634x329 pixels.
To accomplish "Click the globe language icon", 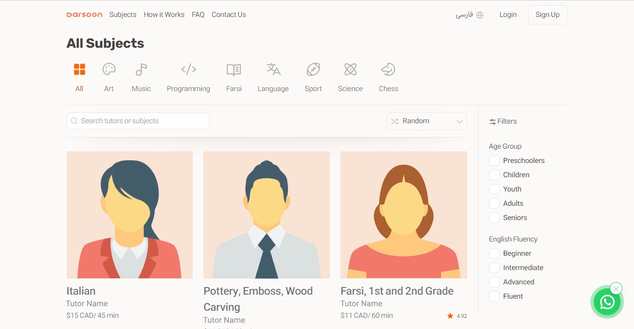I will point(480,15).
